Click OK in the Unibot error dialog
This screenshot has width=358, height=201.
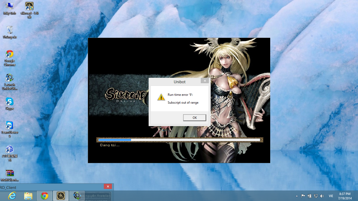point(194,118)
